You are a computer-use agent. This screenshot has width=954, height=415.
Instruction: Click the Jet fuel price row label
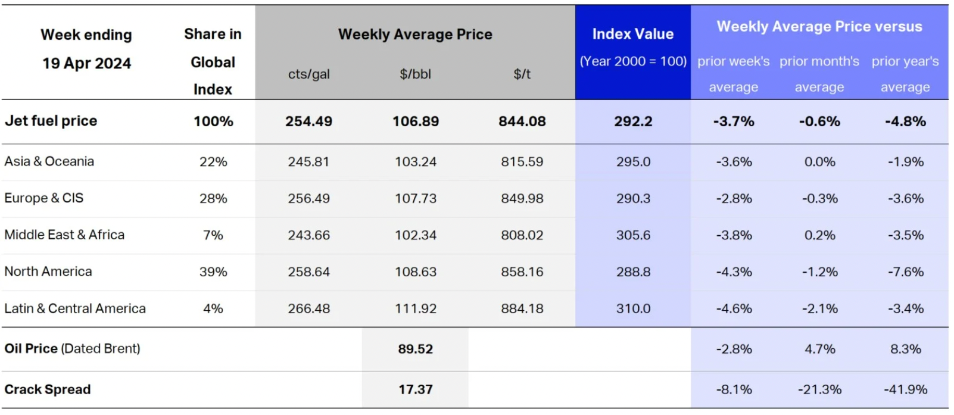pos(51,121)
